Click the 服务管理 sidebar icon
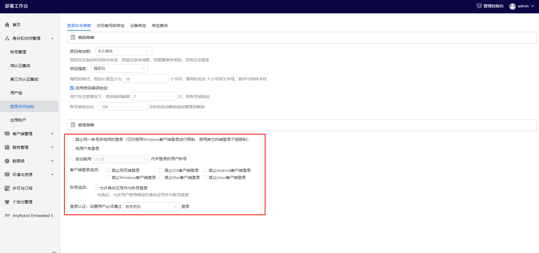This screenshot has width=539, height=253. point(7,147)
